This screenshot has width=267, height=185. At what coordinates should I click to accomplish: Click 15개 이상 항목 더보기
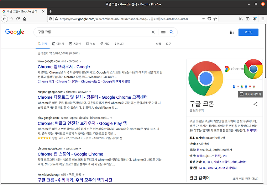click(x=246, y=179)
